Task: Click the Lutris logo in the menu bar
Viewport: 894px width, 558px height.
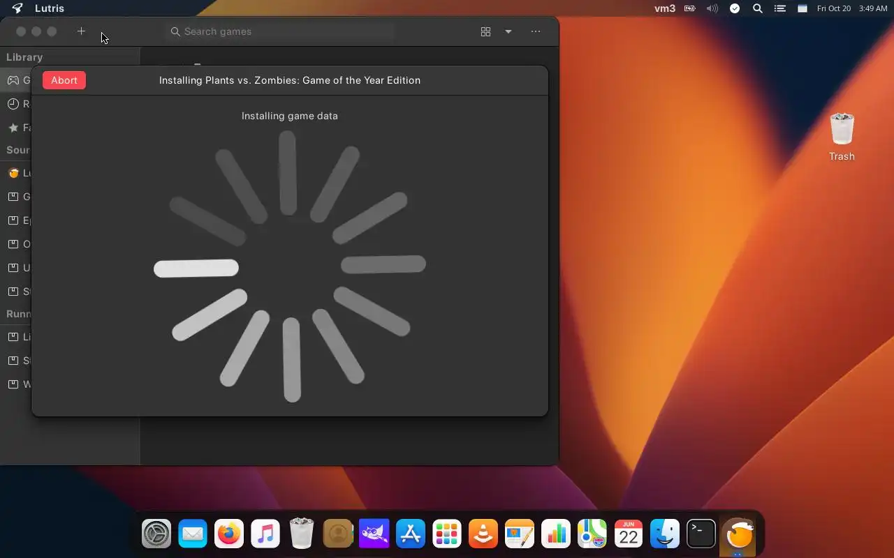Action: point(17,8)
